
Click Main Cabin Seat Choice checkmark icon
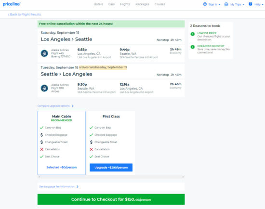click(41, 157)
